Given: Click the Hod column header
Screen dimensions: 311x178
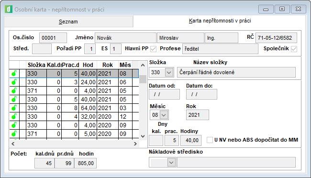Looking at the screenshot, I should (x=88, y=65).
